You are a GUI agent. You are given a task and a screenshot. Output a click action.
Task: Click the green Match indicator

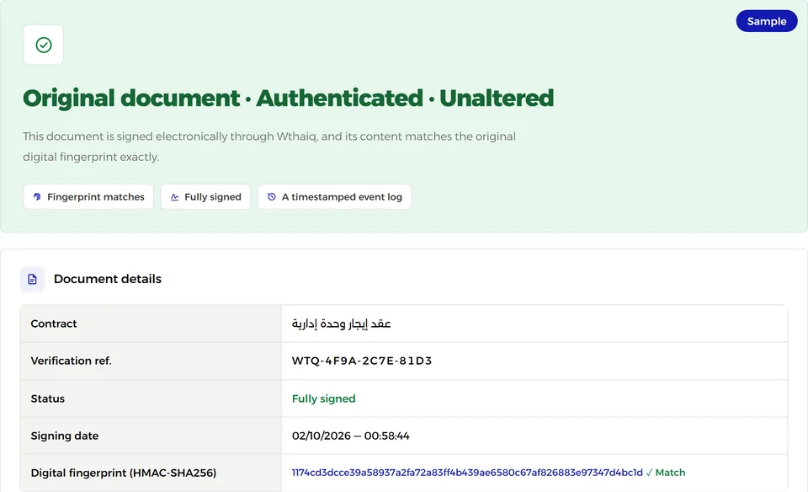[666, 473]
